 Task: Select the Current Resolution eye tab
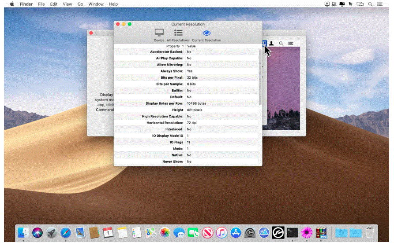[x=206, y=35]
